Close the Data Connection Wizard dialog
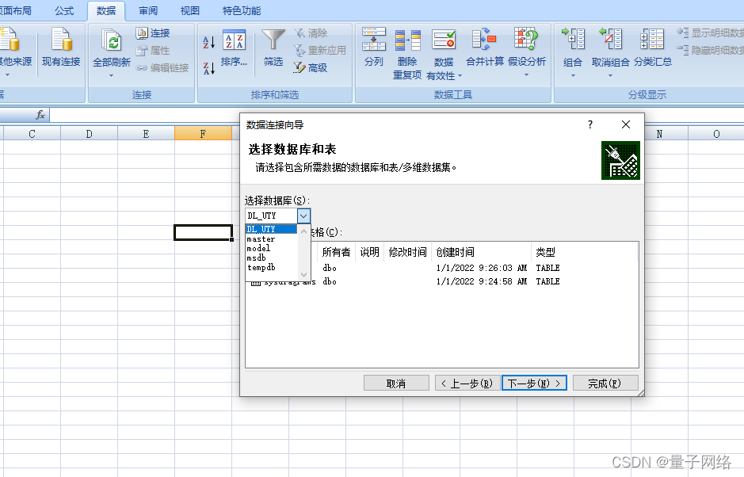The image size is (744, 477). click(626, 124)
